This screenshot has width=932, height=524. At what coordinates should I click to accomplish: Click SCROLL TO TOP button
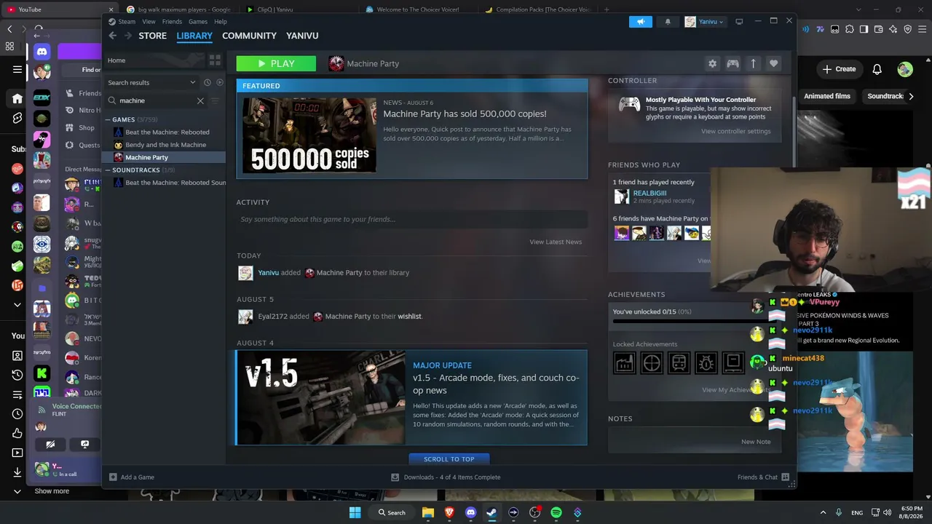point(449,459)
